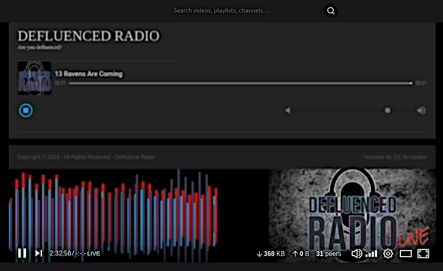443x271 pixels.
Task: Click the Are you defluenced tagline
Action: click(x=39, y=48)
